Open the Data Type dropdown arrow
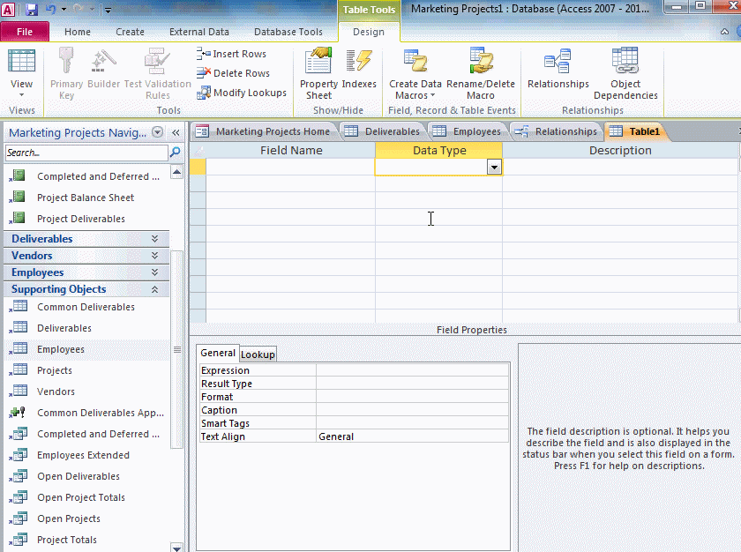This screenshot has height=552, width=741. (494, 167)
